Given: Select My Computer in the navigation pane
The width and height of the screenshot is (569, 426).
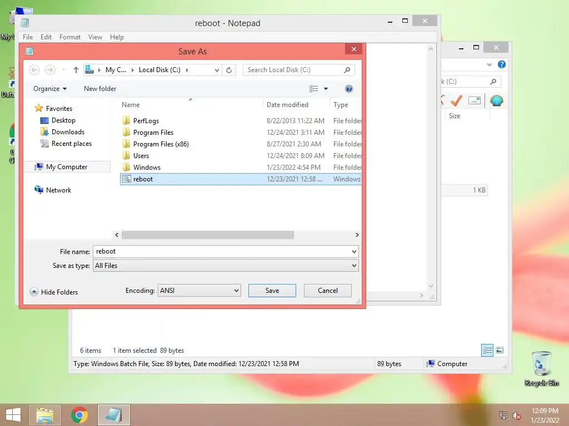Looking at the screenshot, I should click(67, 166).
